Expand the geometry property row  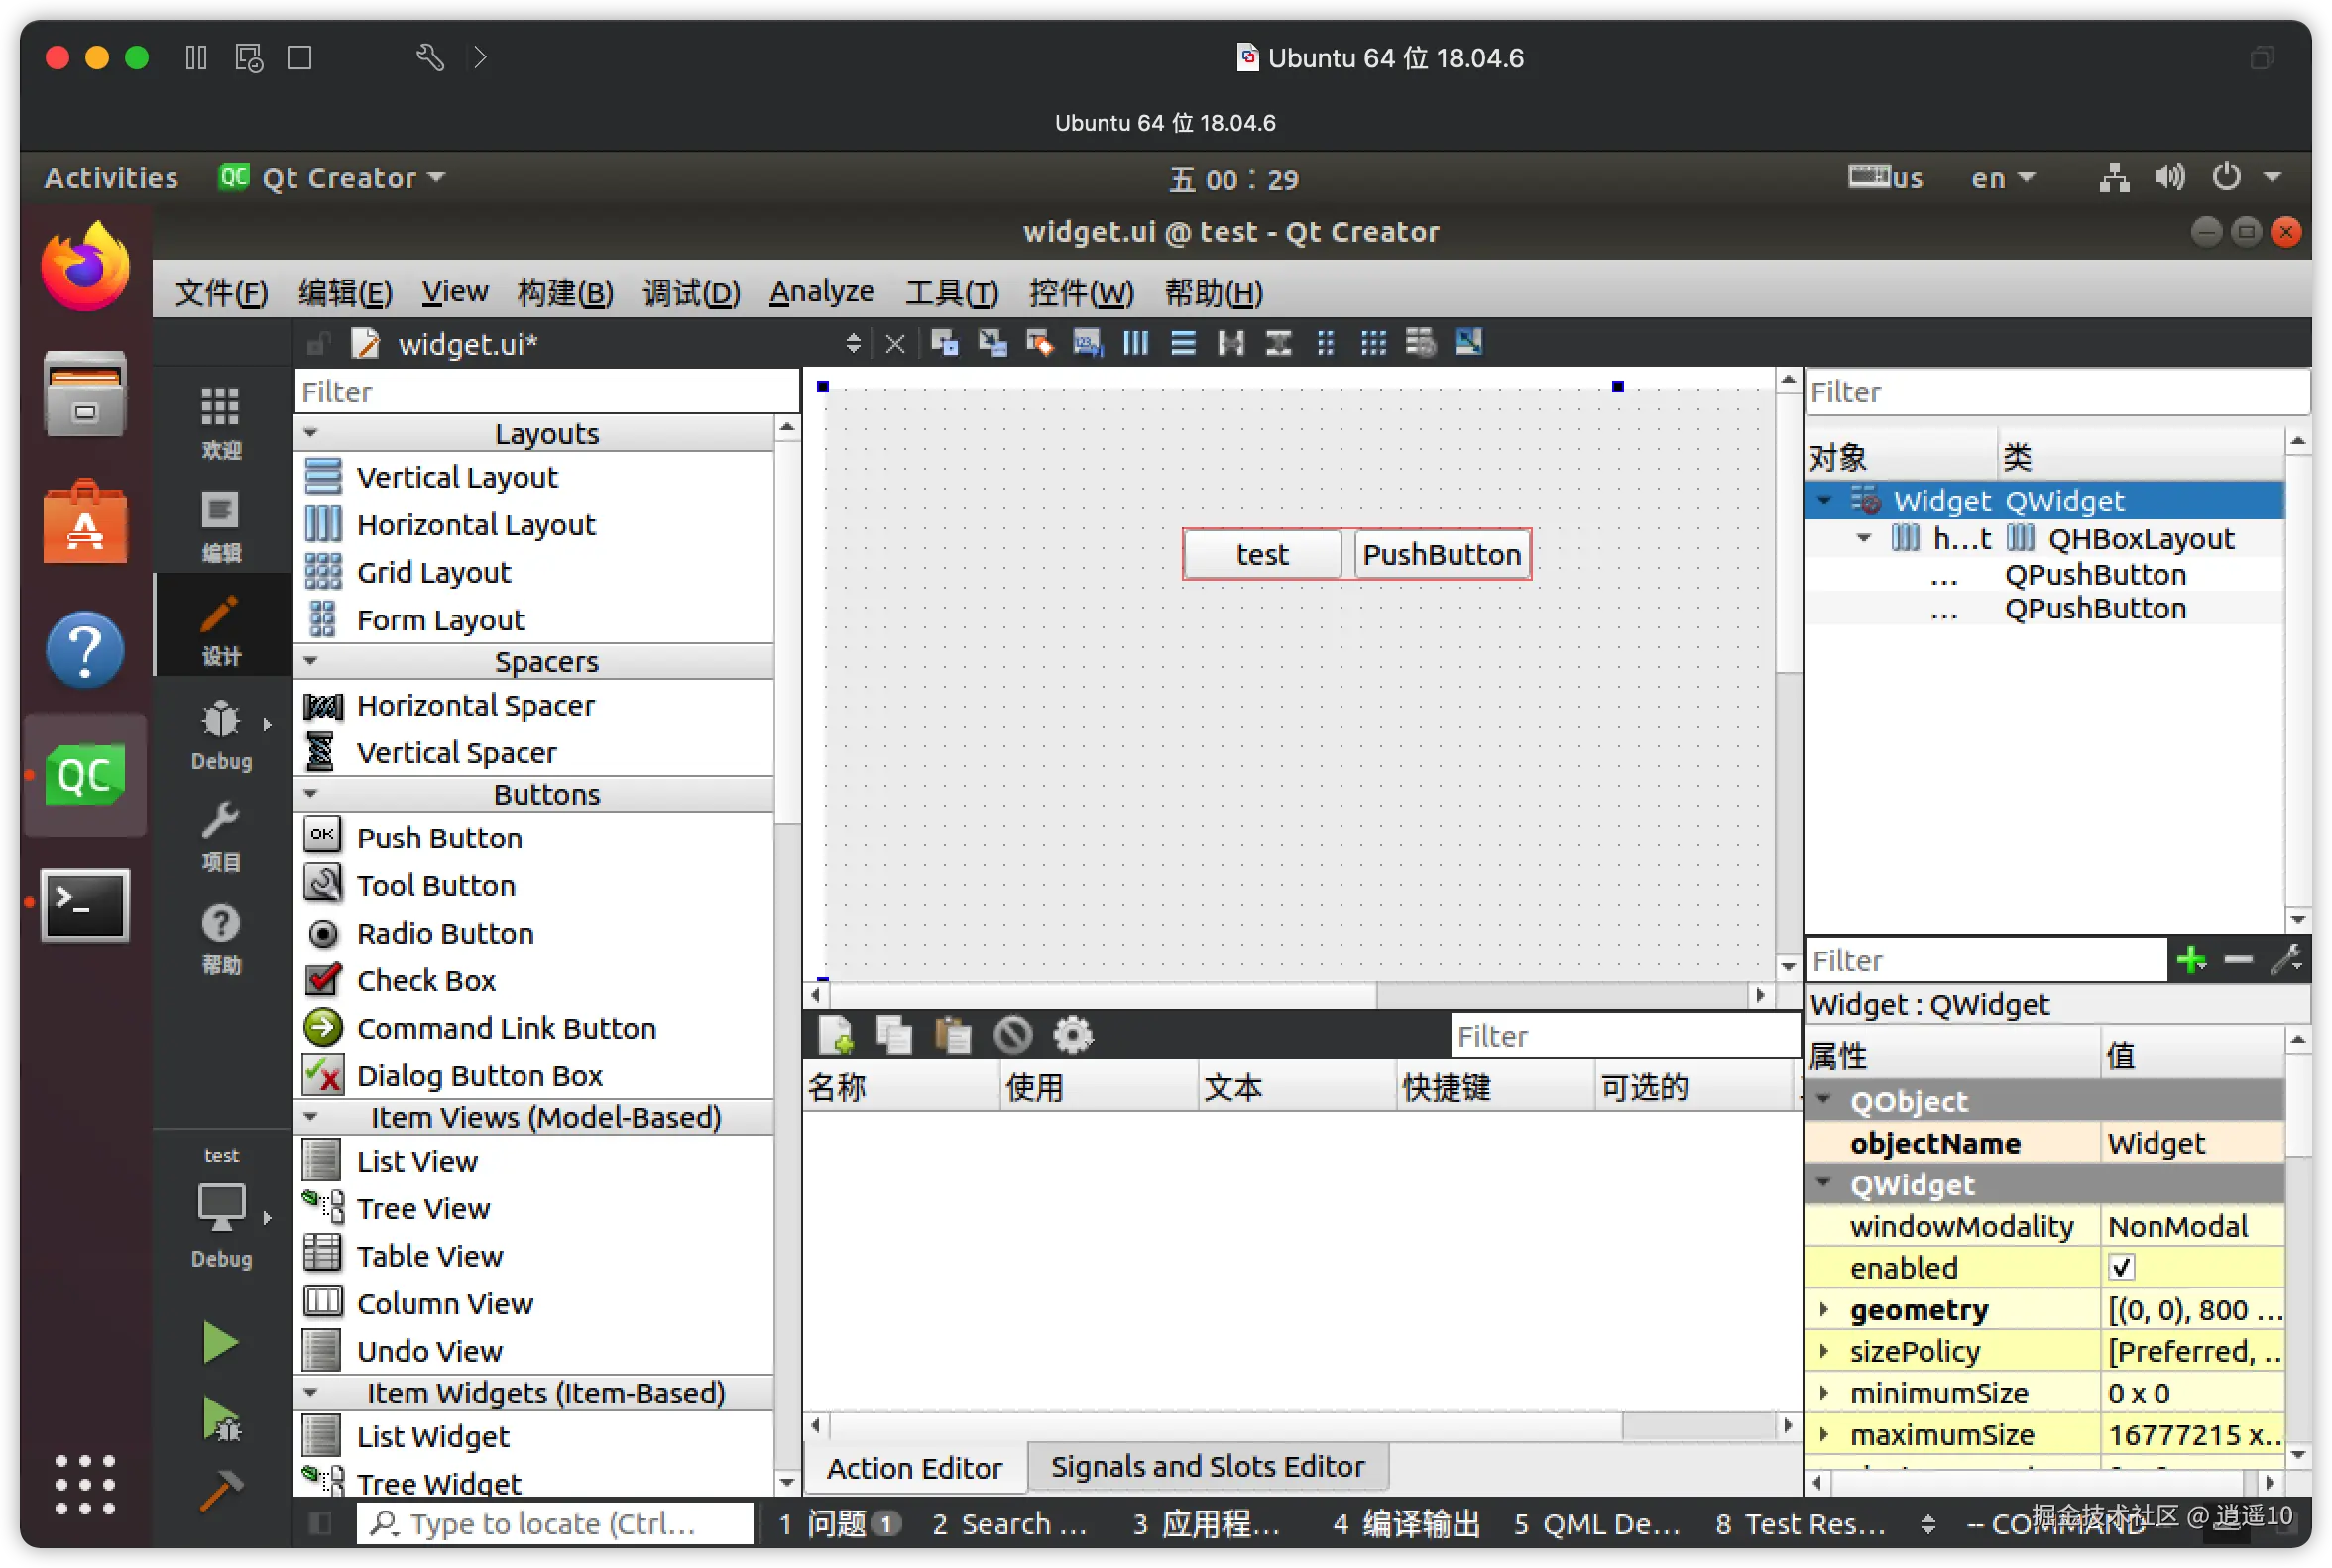click(x=1823, y=1309)
